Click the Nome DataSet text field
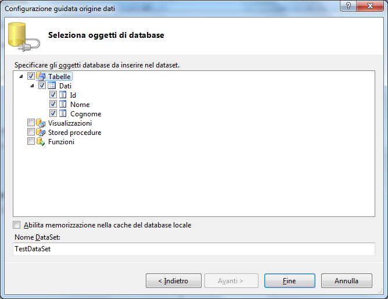The image size is (388, 299). click(x=194, y=249)
